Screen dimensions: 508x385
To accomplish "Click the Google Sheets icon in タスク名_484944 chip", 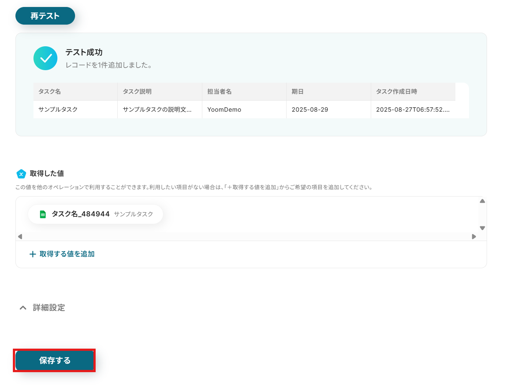I will click(x=43, y=214).
